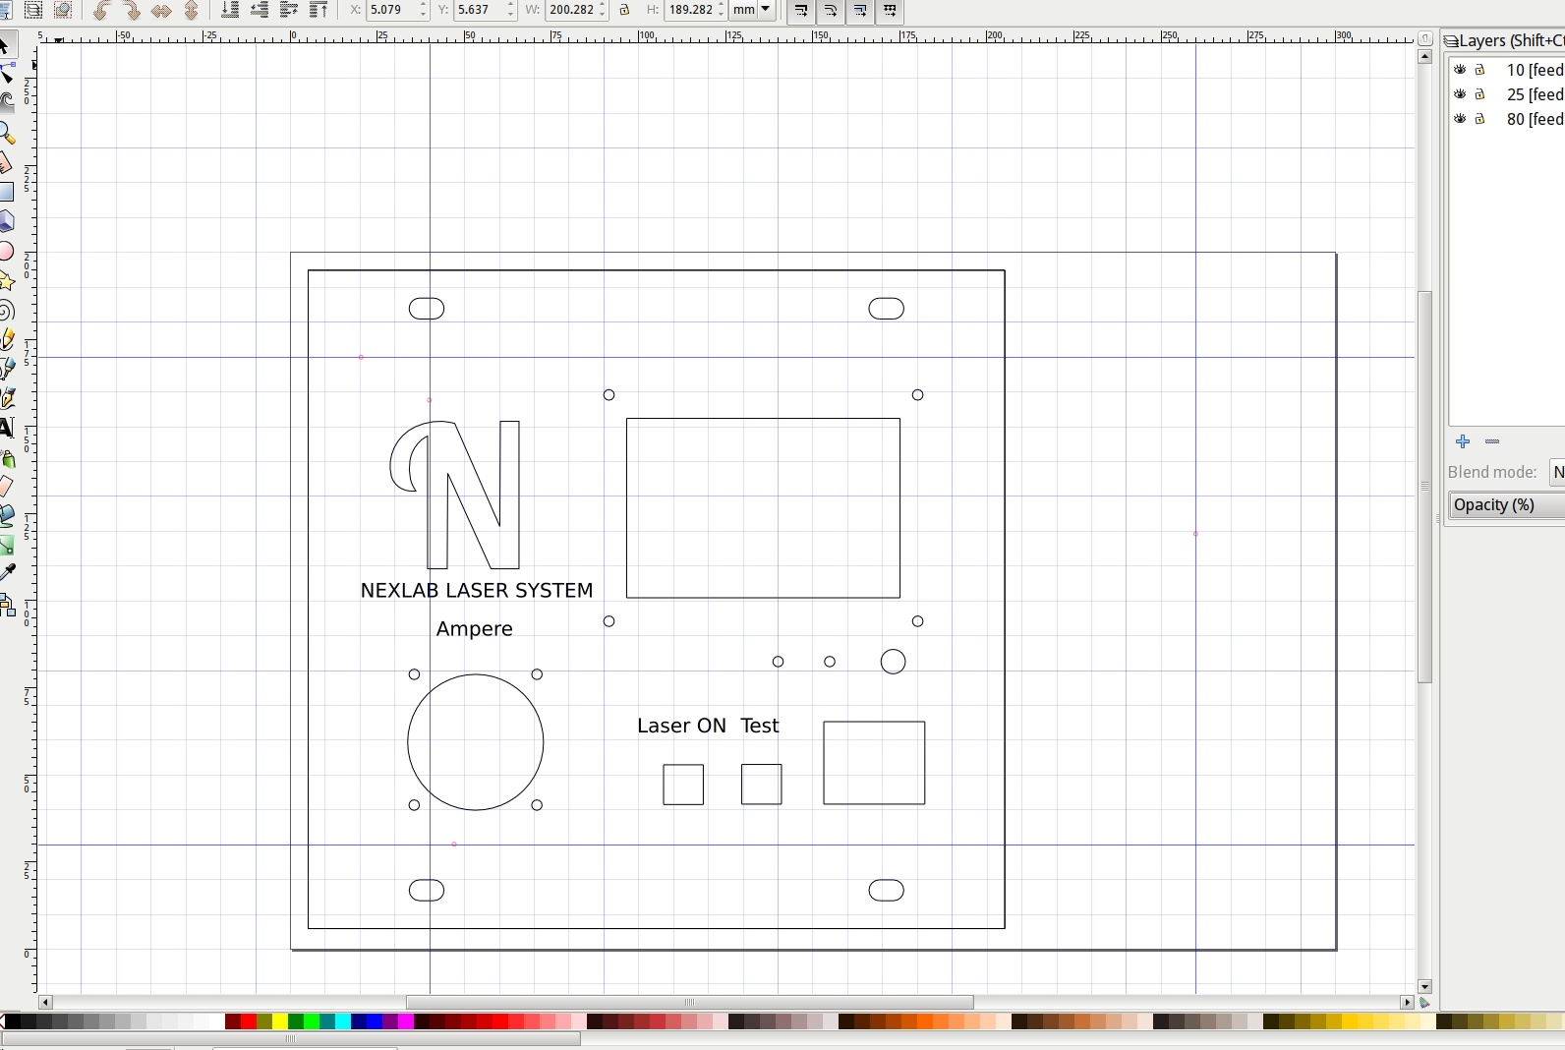Toggle visibility of 25 [feed layer
Viewport: 1565px width, 1050px height.
[1460, 94]
